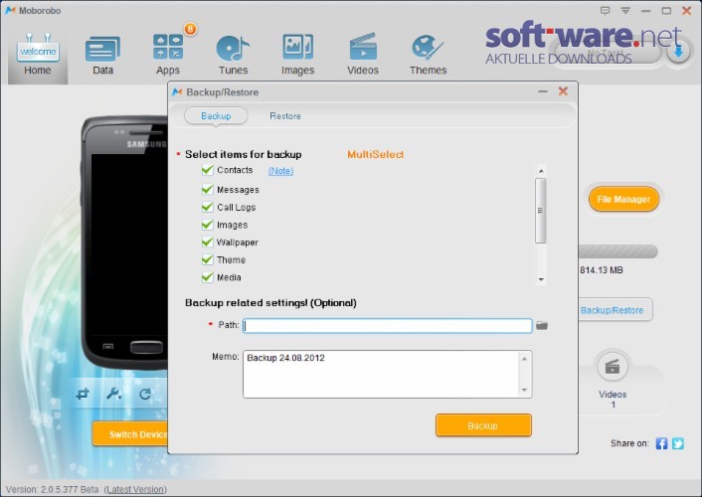Uncheck the Contacts checkbox
Viewport: 702px width, 497px height.
207,170
